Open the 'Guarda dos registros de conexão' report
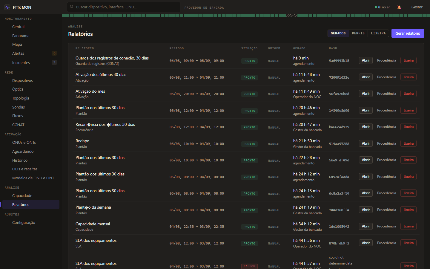This screenshot has height=269, width=430. (x=365, y=60)
